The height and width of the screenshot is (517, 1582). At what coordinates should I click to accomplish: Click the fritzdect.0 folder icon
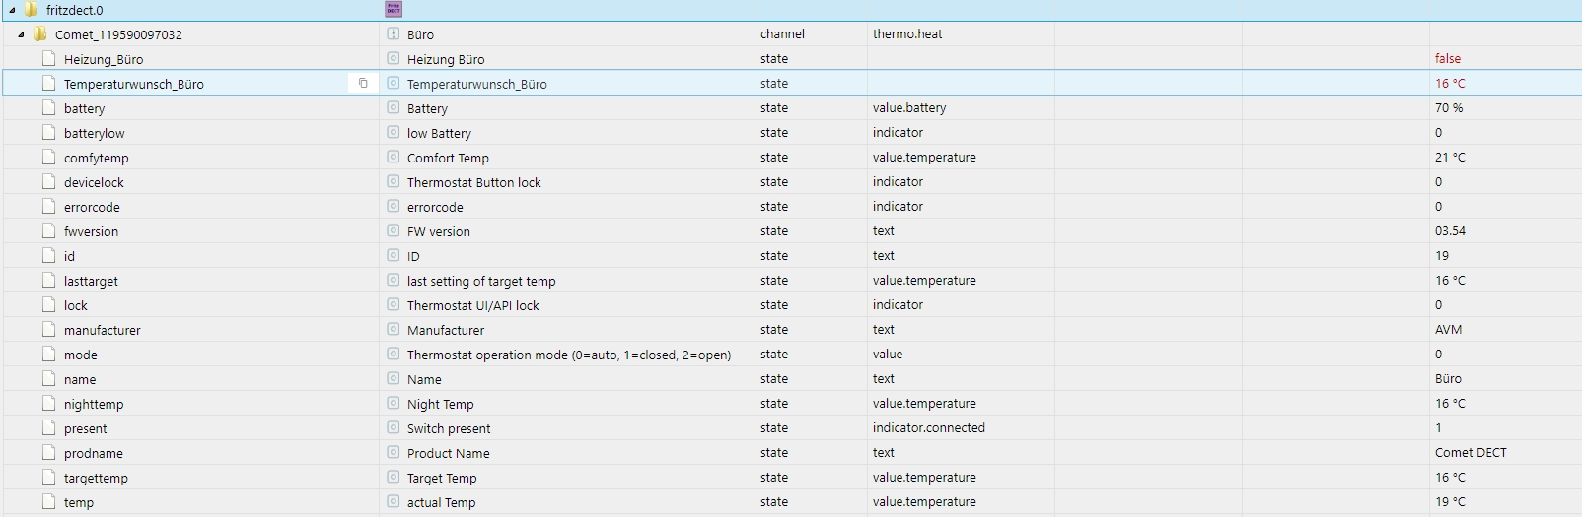point(31,10)
